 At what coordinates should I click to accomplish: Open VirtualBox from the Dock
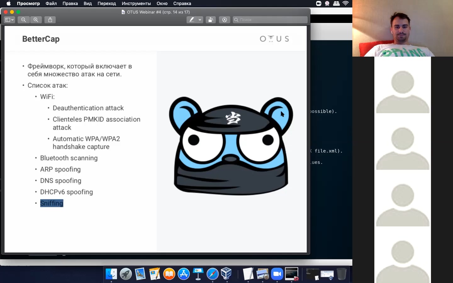point(226,274)
